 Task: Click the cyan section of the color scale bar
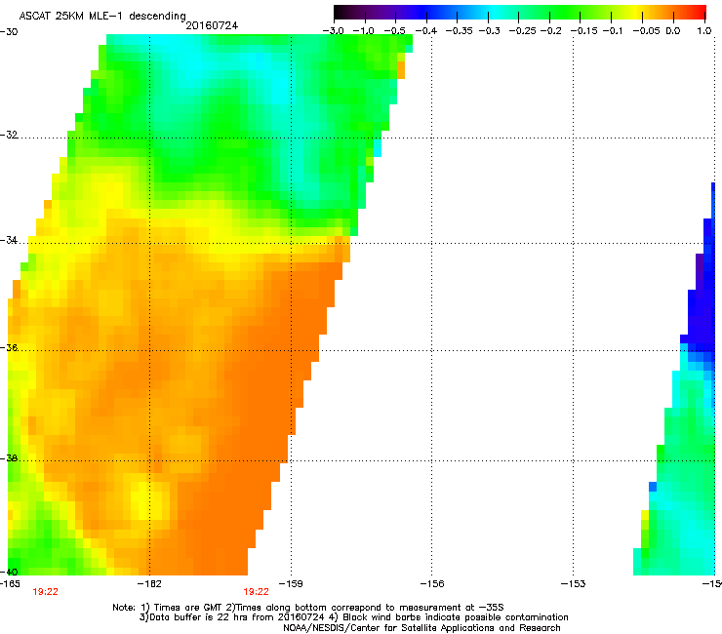point(495,12)
